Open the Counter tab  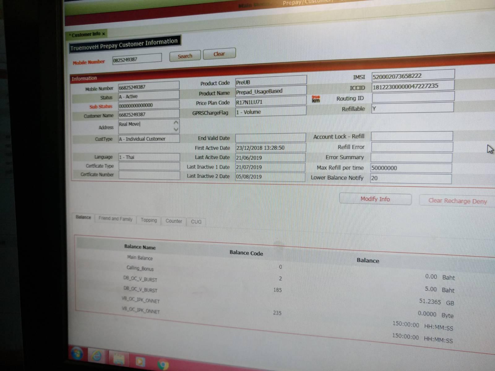click(174, 221)
